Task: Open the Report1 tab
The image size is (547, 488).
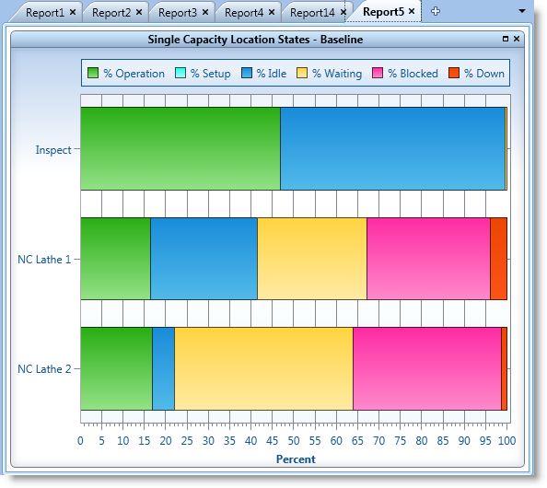Action: (x=45, y=13)
